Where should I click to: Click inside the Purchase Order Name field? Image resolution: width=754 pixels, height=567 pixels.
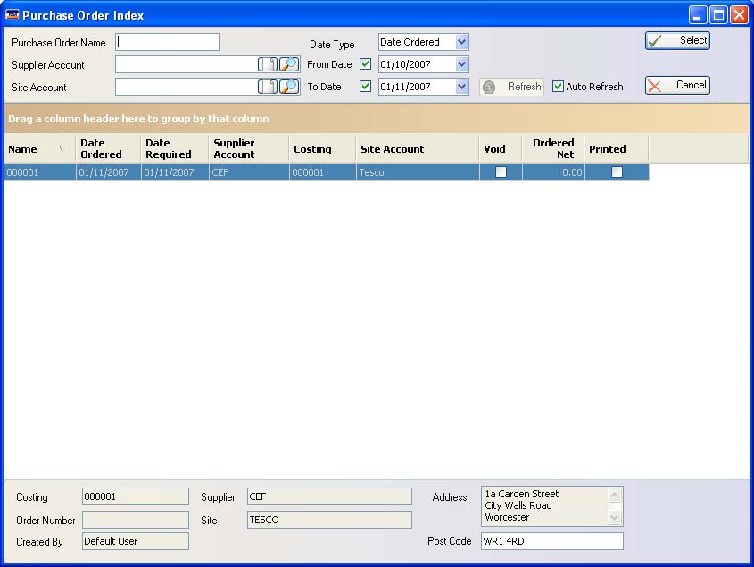(166, 41)
